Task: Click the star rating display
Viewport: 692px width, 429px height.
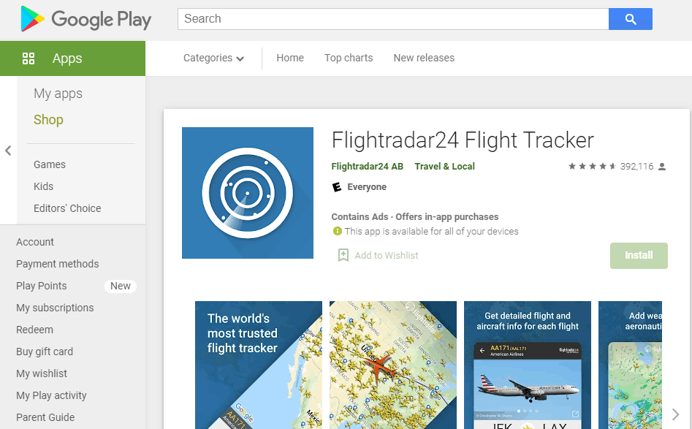Action: [592, 167]
